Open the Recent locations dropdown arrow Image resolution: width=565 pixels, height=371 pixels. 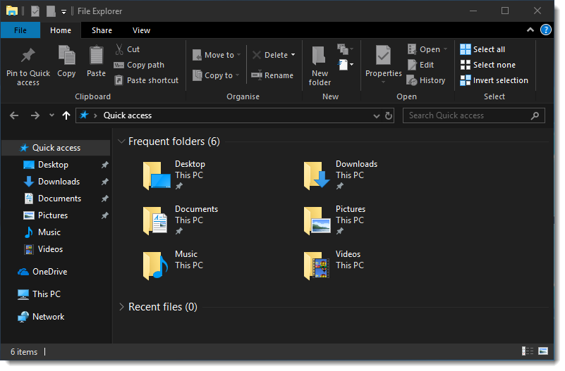pos(51,115)
